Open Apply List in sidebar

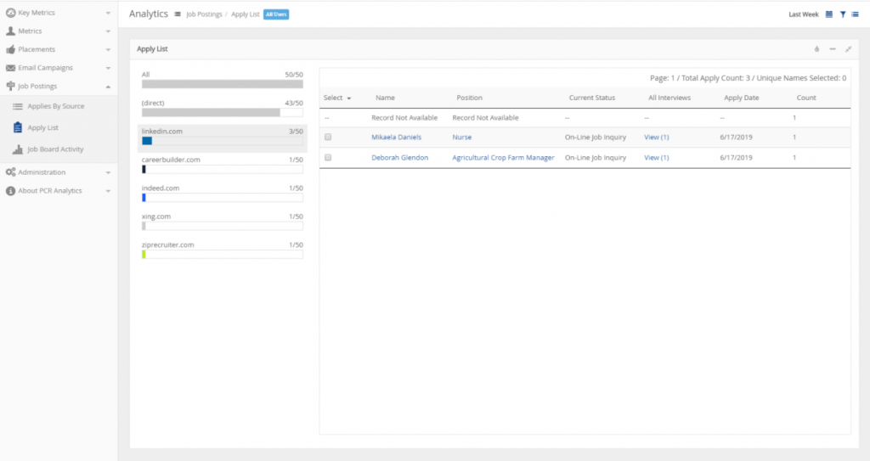[x=42, y=127]
